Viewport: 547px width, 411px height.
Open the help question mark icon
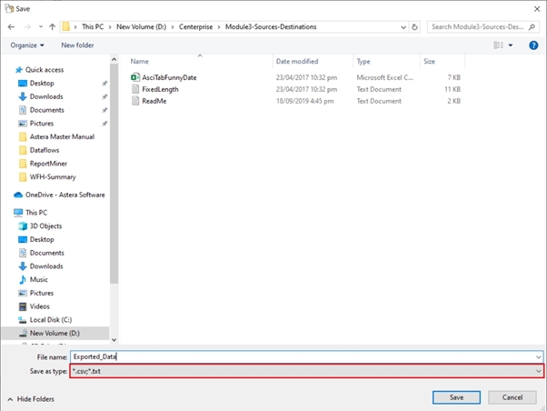pyautogui.click(x=533, y=45)
